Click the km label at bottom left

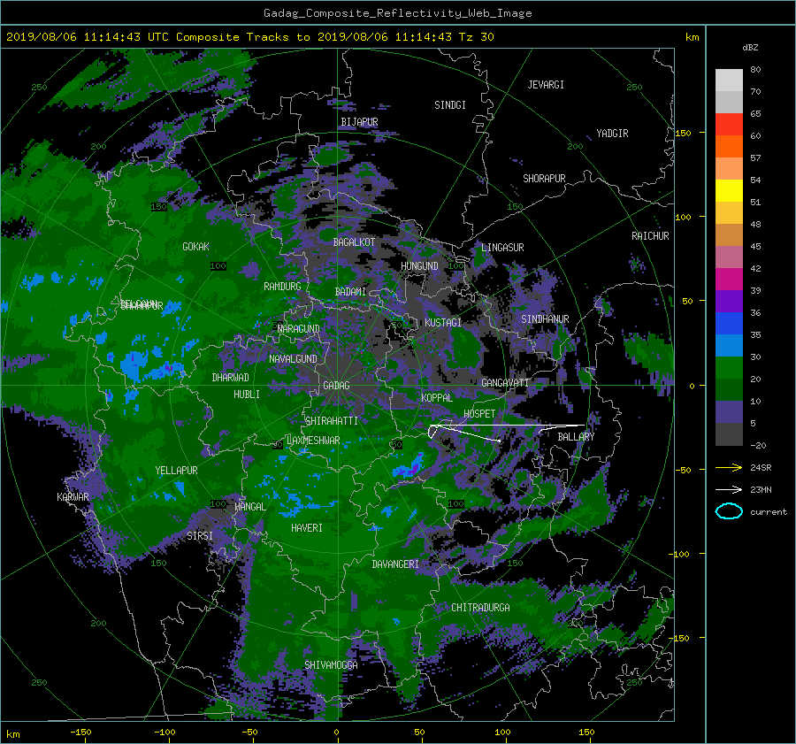tap(12, 734)
